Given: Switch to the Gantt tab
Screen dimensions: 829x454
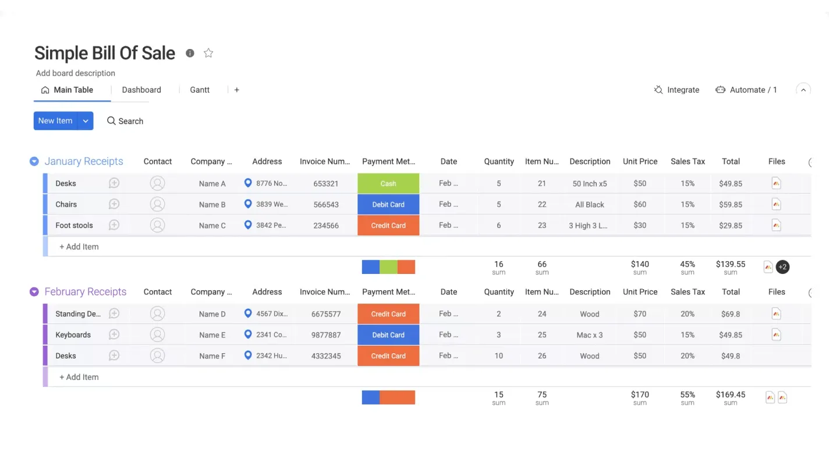Looking at the screenshot, I should [x=200, y=90].
